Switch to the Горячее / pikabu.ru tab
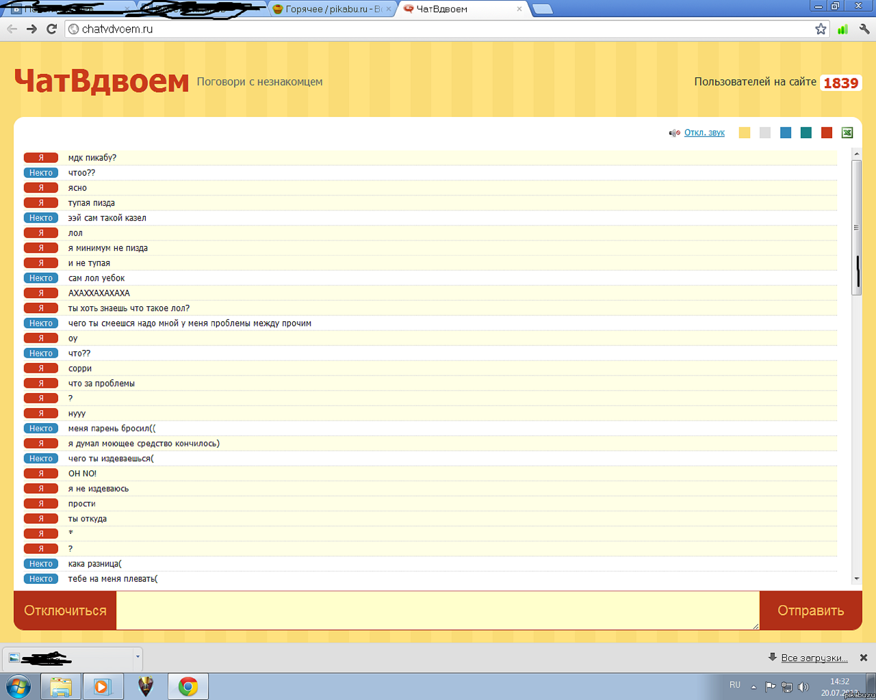 click(331, 9)
